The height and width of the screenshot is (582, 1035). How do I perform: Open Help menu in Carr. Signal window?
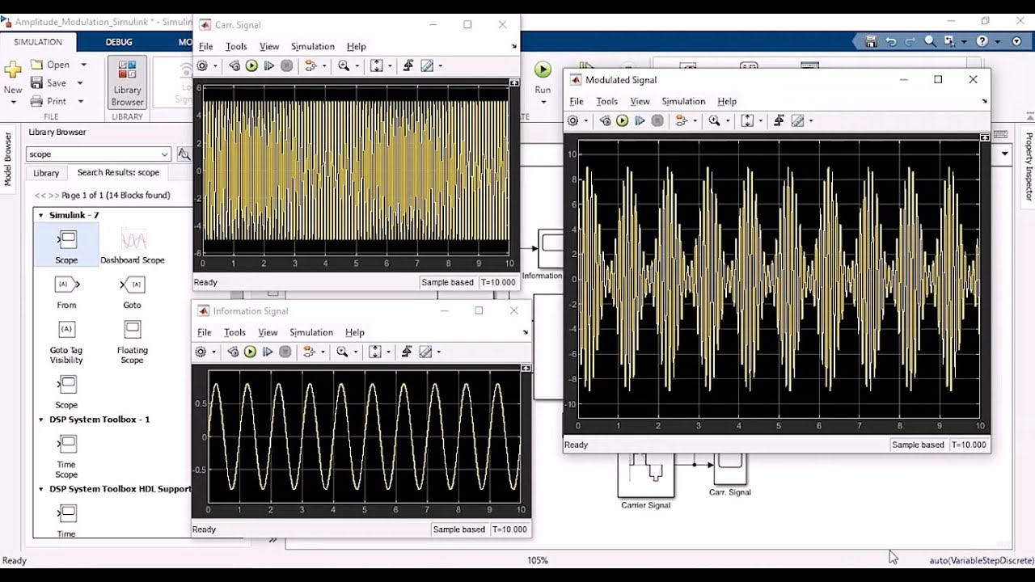(356, 46)
